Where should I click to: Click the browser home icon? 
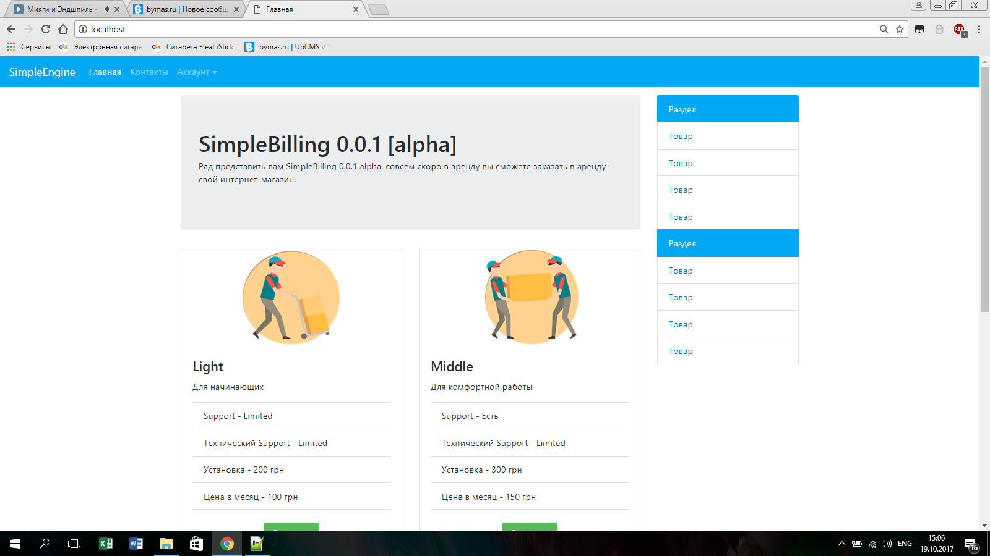click(63, 29)
